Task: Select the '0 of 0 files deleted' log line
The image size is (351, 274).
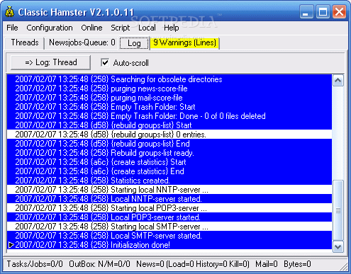Action: (x=169, y=116)
